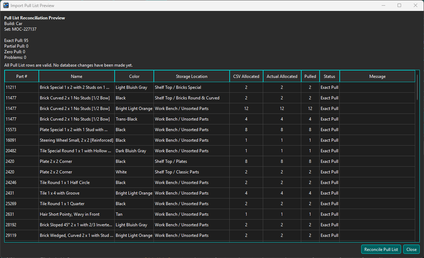
Task: Click the 'Problems: 0' summary line
Action: [15, 57]
